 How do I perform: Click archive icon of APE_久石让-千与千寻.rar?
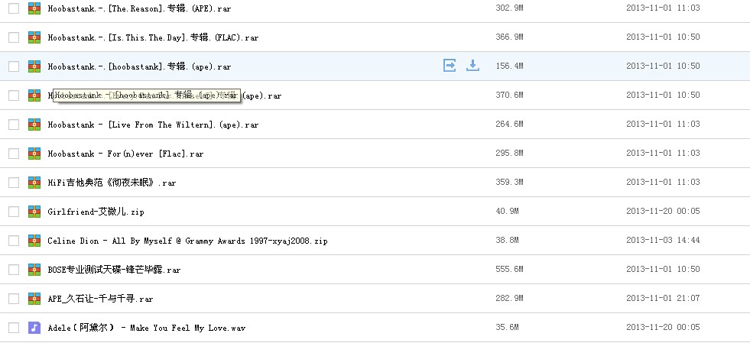point(34,299)
